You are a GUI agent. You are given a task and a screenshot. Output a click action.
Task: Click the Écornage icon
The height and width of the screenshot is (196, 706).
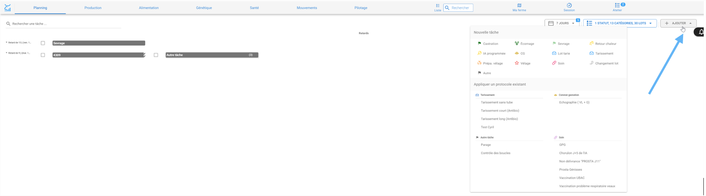coord(517,43)
